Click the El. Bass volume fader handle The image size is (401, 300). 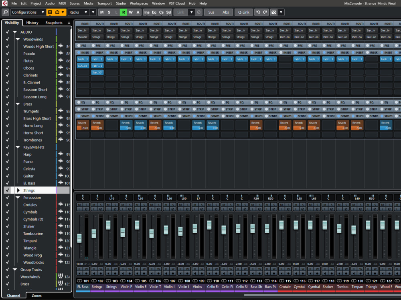(x=79, y=238)
